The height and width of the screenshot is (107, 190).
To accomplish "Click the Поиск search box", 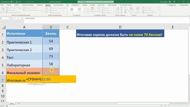I will click(x=96, y=2).
